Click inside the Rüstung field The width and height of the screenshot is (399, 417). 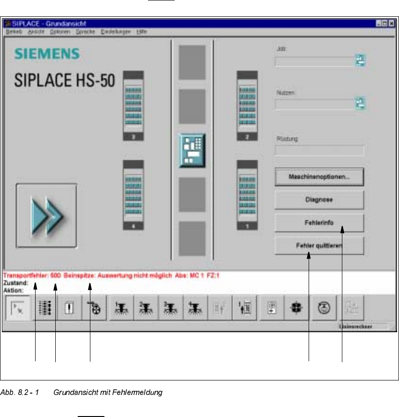pyautogui.click(x=319, y=150)
